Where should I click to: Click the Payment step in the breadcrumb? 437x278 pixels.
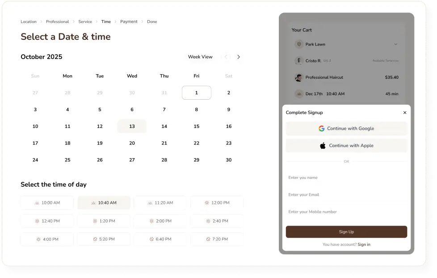click(x=129, y=21)
